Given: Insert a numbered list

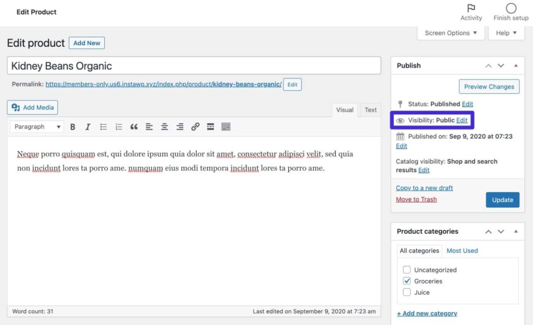Looking at the screenshot, I should 118,126.
